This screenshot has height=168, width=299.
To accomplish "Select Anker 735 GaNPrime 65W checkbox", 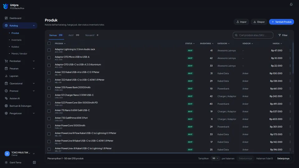I will tap(49, 119).
